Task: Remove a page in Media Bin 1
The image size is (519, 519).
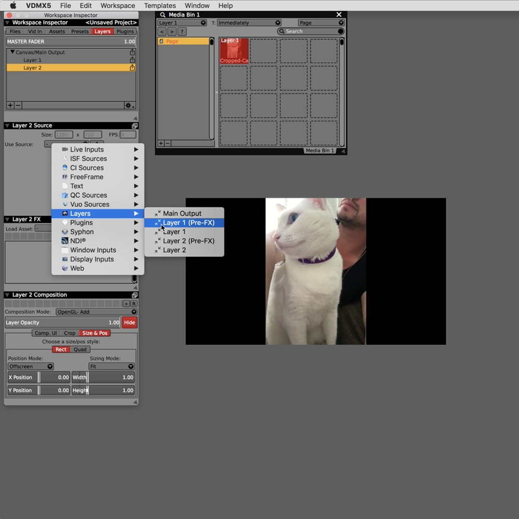Action: 168,143
